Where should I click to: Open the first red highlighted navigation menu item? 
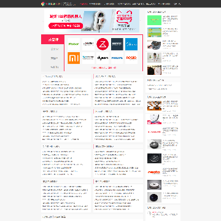coord(83,4)
